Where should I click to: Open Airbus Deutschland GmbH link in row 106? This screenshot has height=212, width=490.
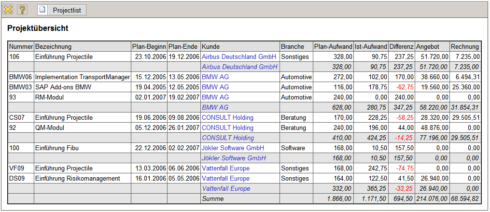[239, 57]
